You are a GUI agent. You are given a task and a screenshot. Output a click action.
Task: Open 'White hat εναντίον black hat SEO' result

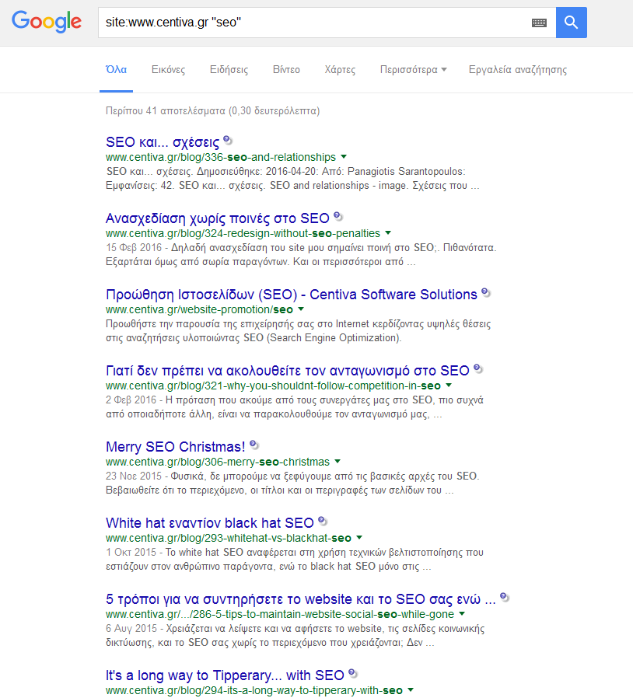click(x=210, y=522)
